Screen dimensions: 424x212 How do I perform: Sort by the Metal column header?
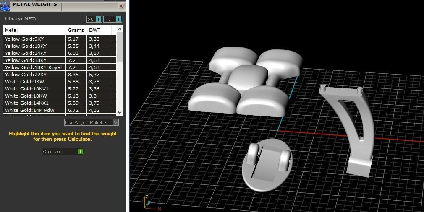34,30
